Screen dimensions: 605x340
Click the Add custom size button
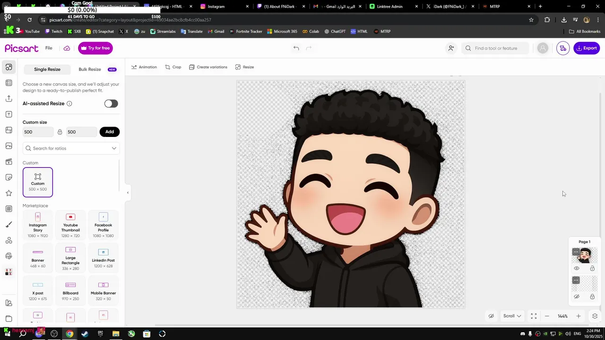click(x=109, y=132)
